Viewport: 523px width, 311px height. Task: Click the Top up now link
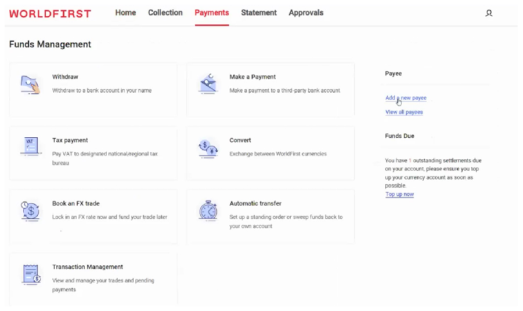pyautogui.click(x=399, y=195)
